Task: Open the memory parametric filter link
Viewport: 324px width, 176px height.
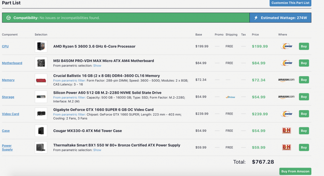Action: pos(69,80)
